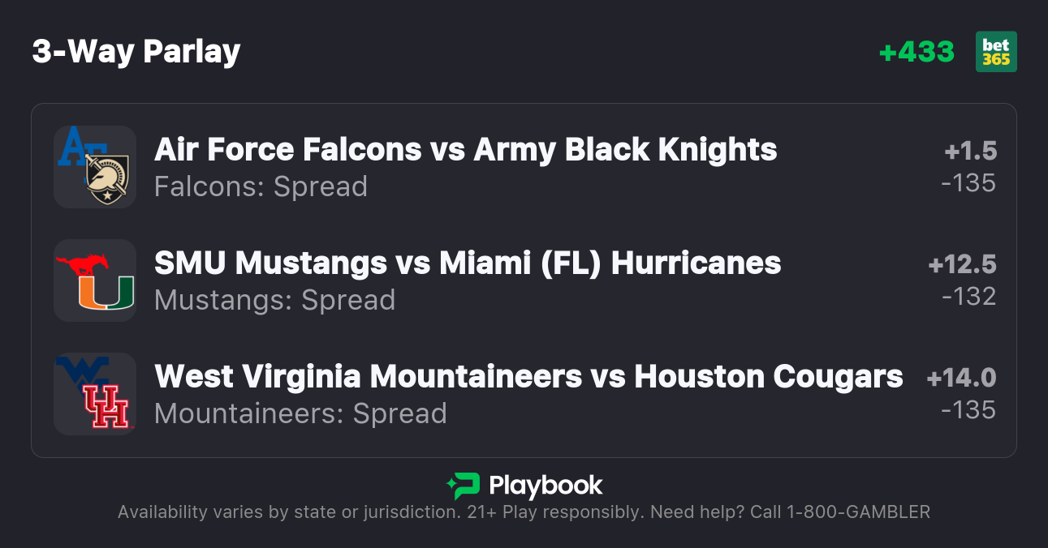Click the West Virginia and Houston team logos

pos(95,393)
